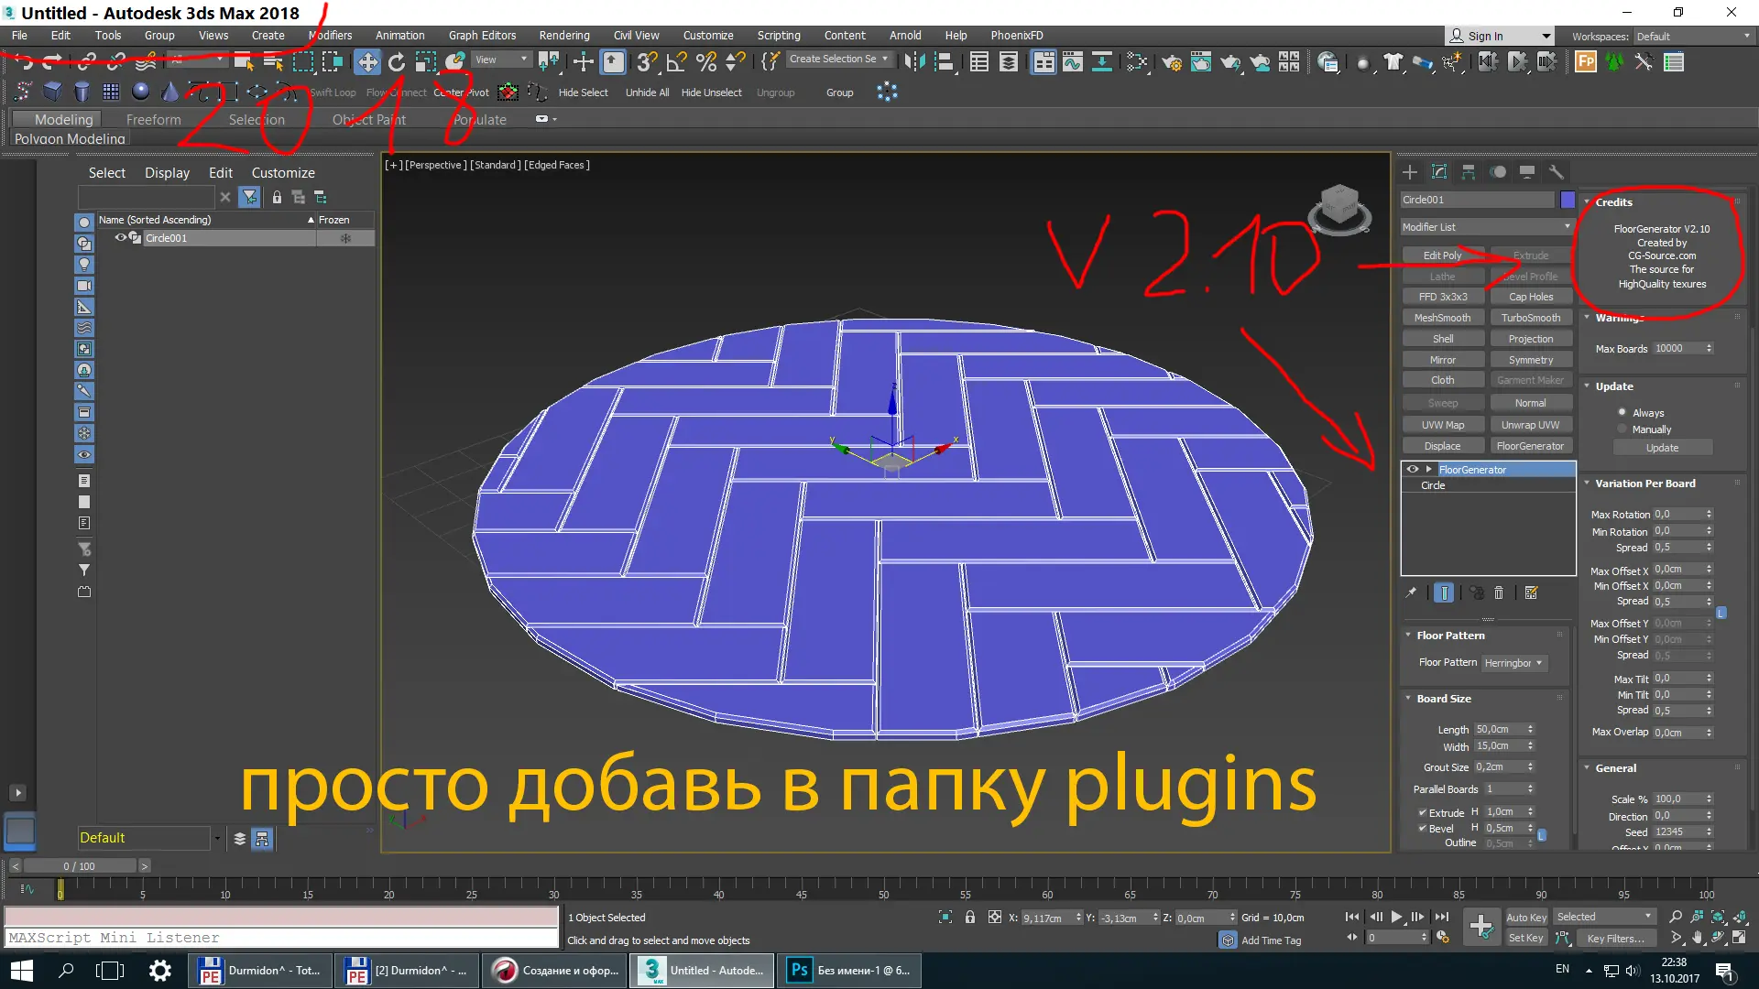This screenshot has height=989, width=1759.
Task: Open Create Selection Set dropdown
Action: pos(838,59)
